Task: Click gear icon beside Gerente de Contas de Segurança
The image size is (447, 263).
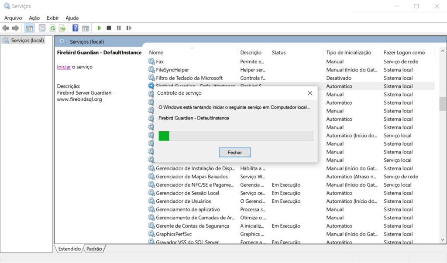Action: [x=151, y=225]
